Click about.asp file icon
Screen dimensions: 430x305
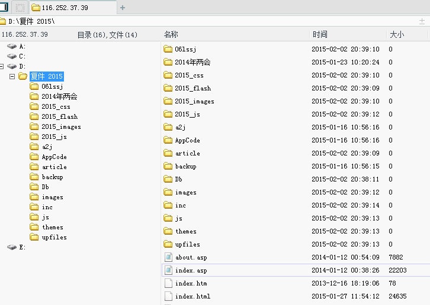[168, 257]
